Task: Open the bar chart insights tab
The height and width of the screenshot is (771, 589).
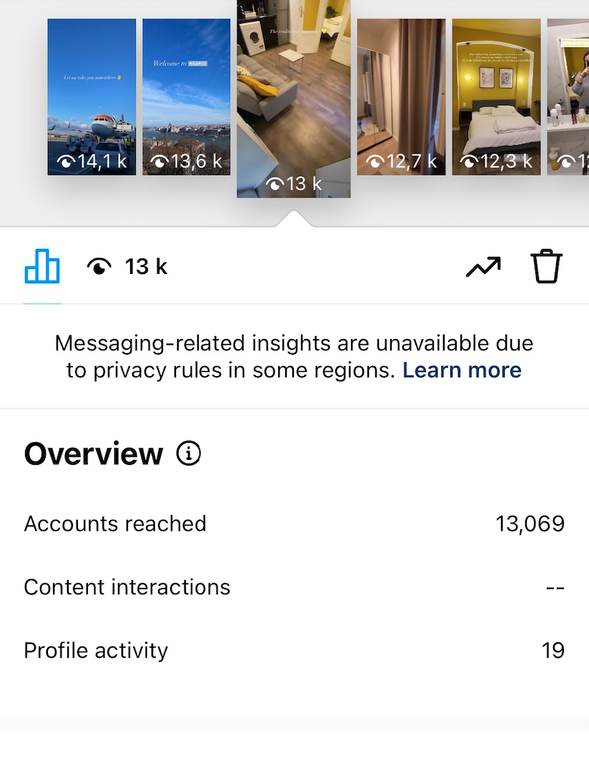Action: pos(42,267)
